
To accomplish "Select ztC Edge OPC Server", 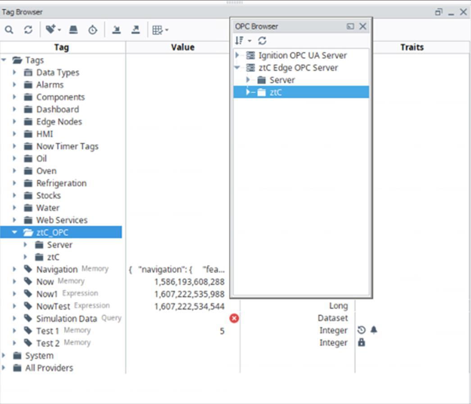I will pyautogui.click(x=298, y=67).
